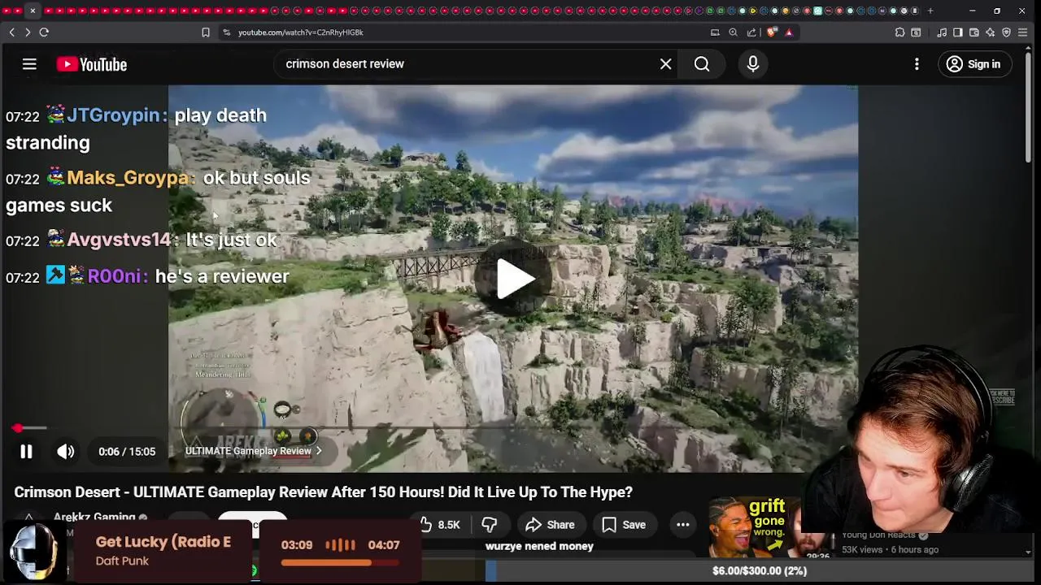Open Brave VPN shield icon

[1006, 32]
